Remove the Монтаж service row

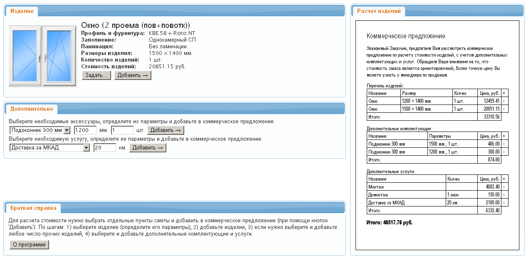click(x=504, y=187)
